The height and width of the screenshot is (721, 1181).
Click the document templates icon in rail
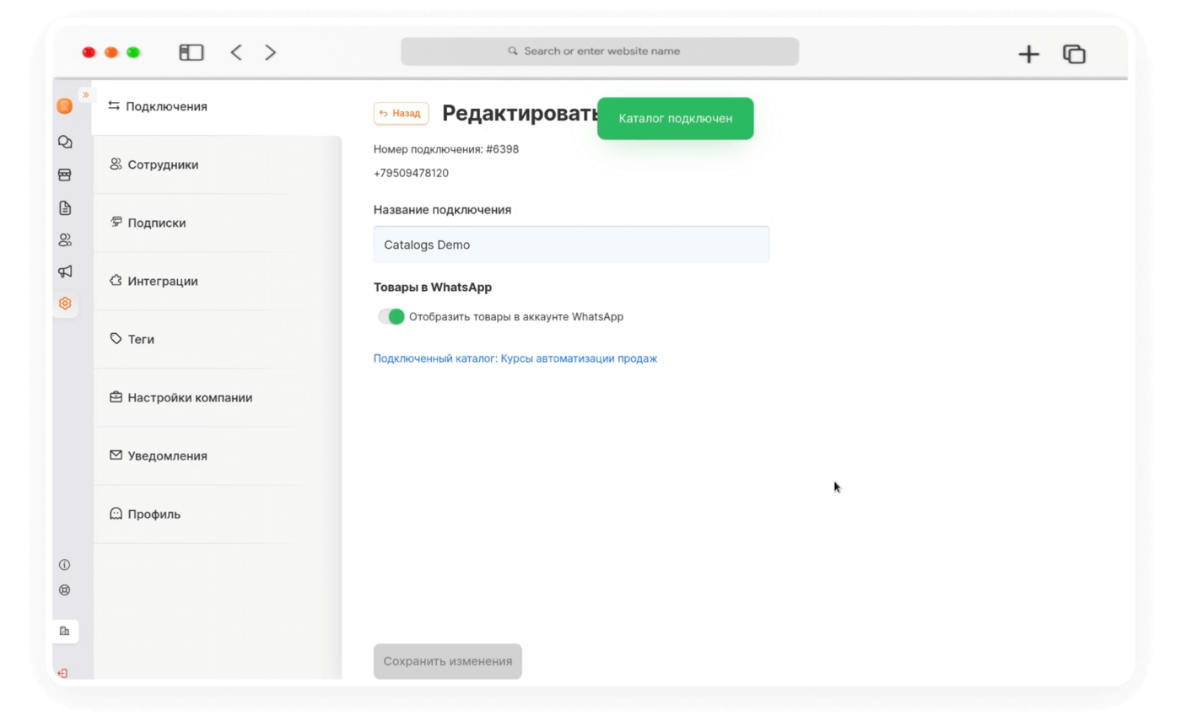65,207
